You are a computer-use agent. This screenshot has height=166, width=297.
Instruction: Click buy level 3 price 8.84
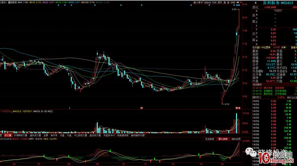[x=273, y=37]
